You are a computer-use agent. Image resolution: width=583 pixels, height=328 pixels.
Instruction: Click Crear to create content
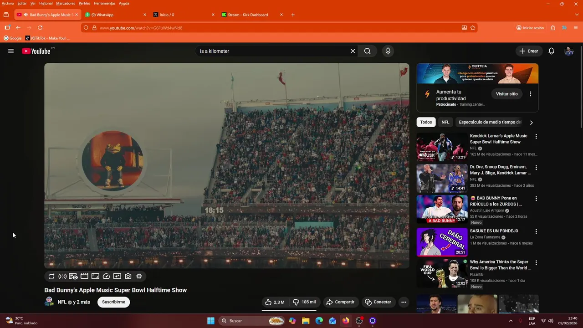[x=529, y=51]
